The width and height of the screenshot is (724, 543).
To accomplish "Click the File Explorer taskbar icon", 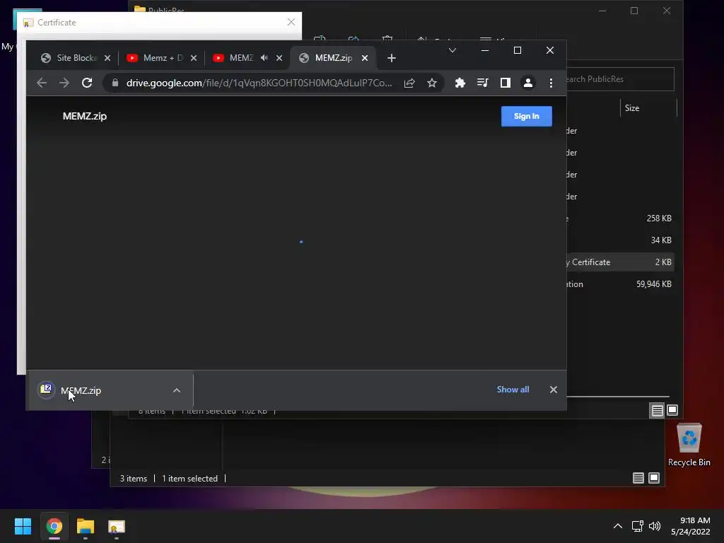I will 86,526.
